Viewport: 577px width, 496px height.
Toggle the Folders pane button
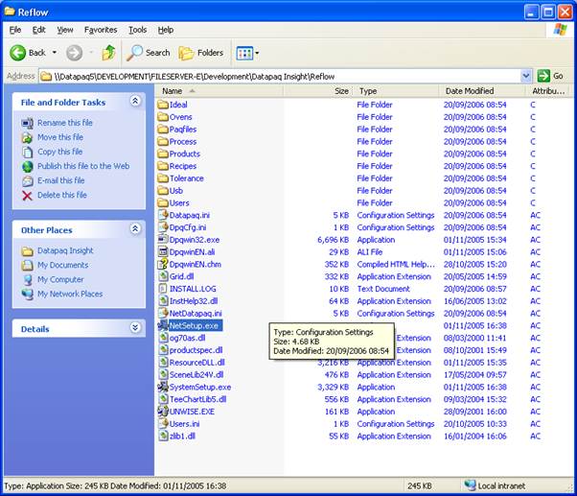pos(201,53)
